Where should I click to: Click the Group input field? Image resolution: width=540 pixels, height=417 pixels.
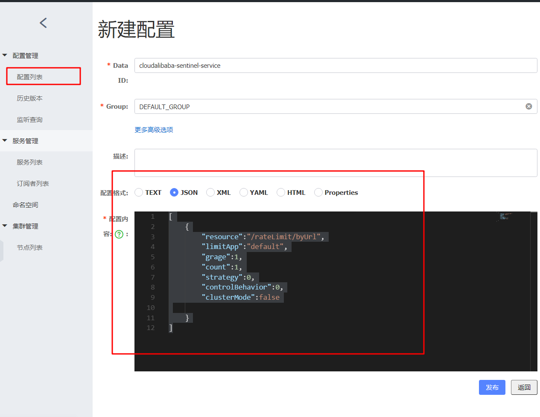tap(336, 107)
